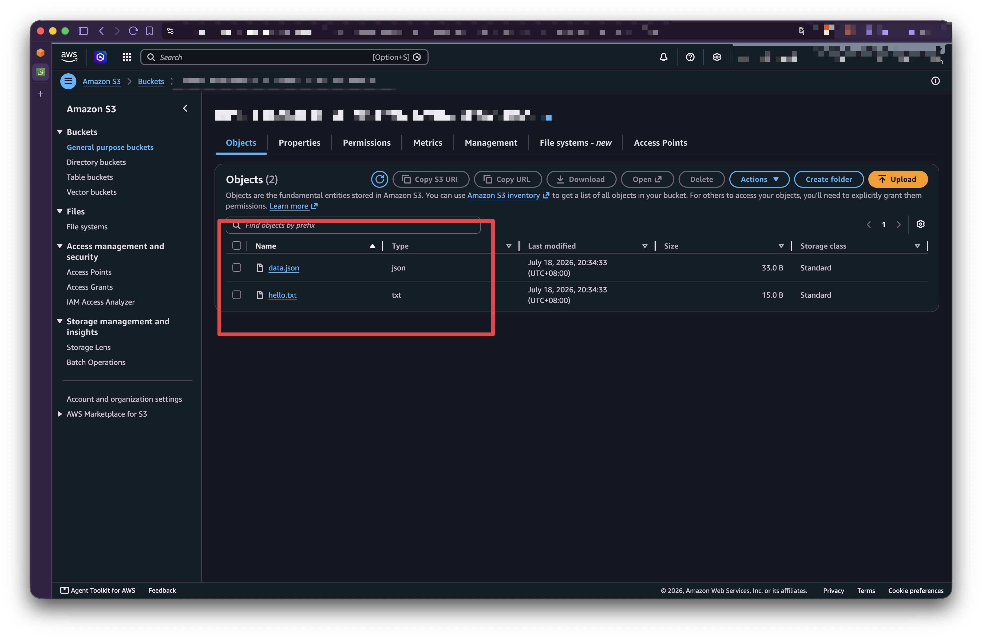Switch to the Permissions tab
Viewport: 982px width, 638px height.
tap(367, 143)
